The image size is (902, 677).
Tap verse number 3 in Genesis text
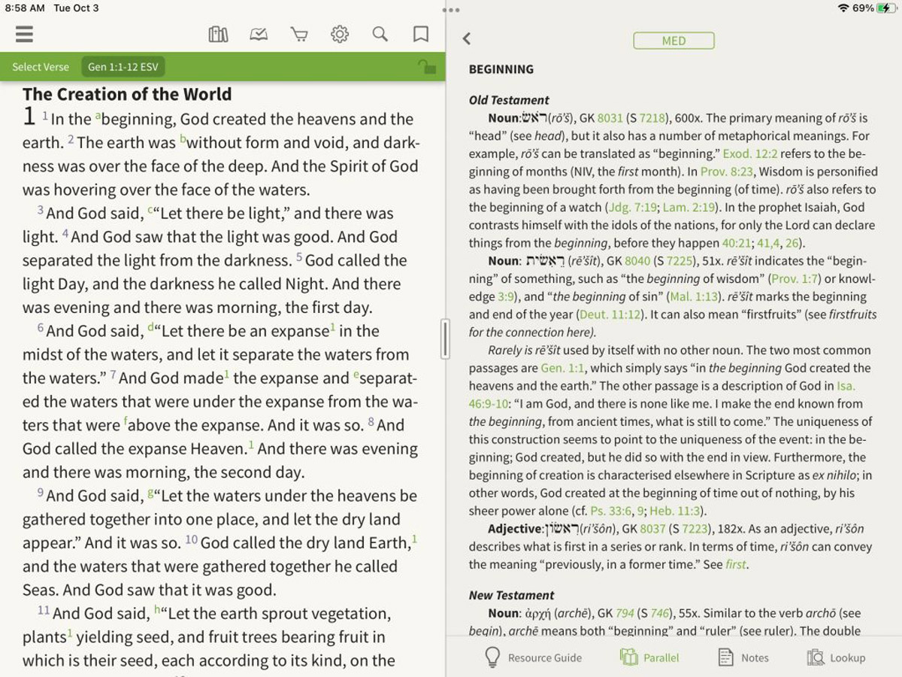coord(41,211)
